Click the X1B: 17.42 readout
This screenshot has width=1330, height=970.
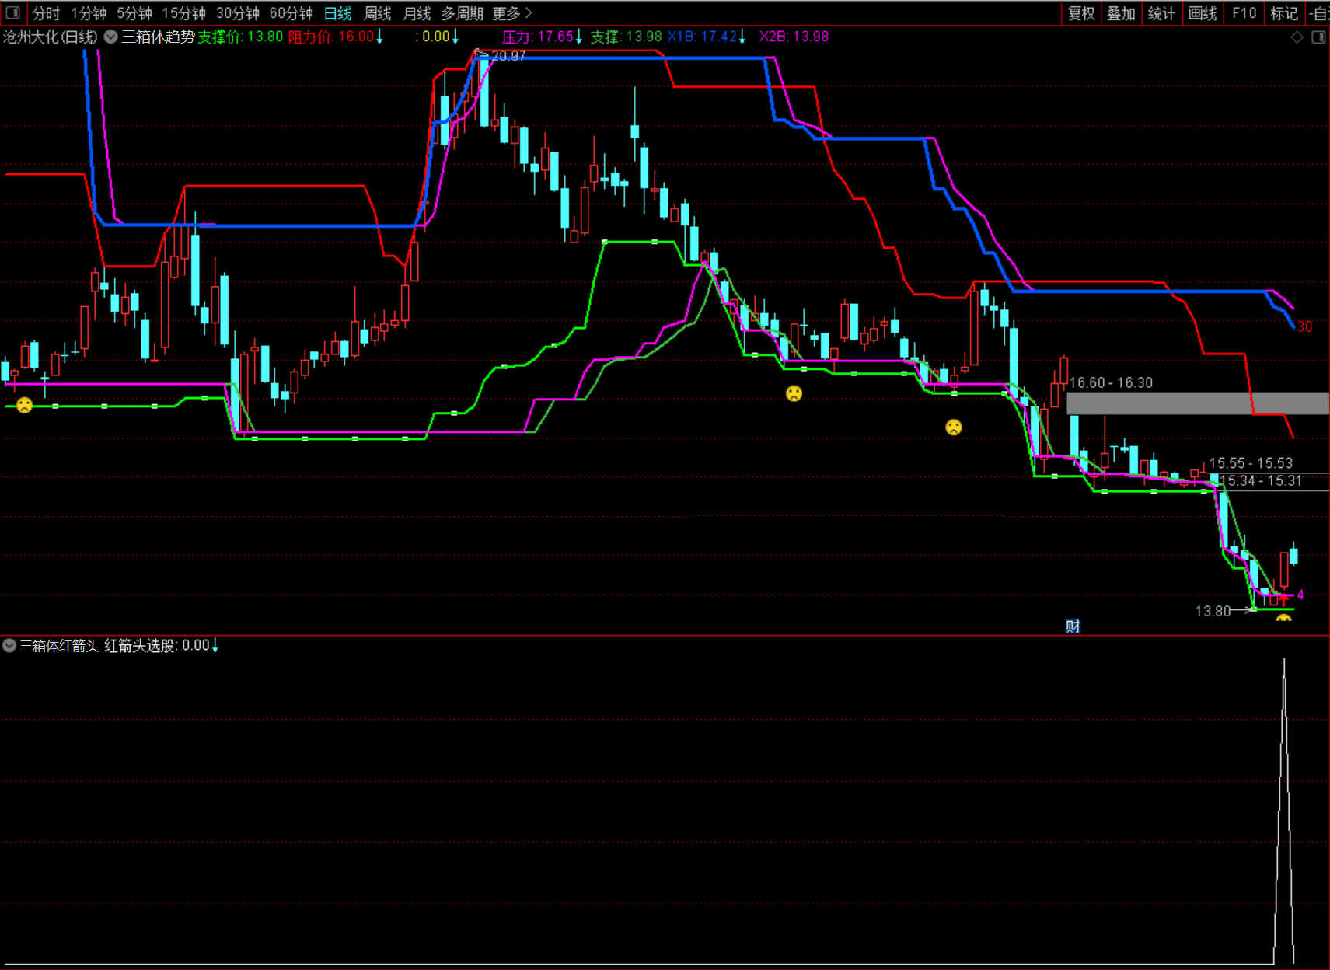click(703, 37)
